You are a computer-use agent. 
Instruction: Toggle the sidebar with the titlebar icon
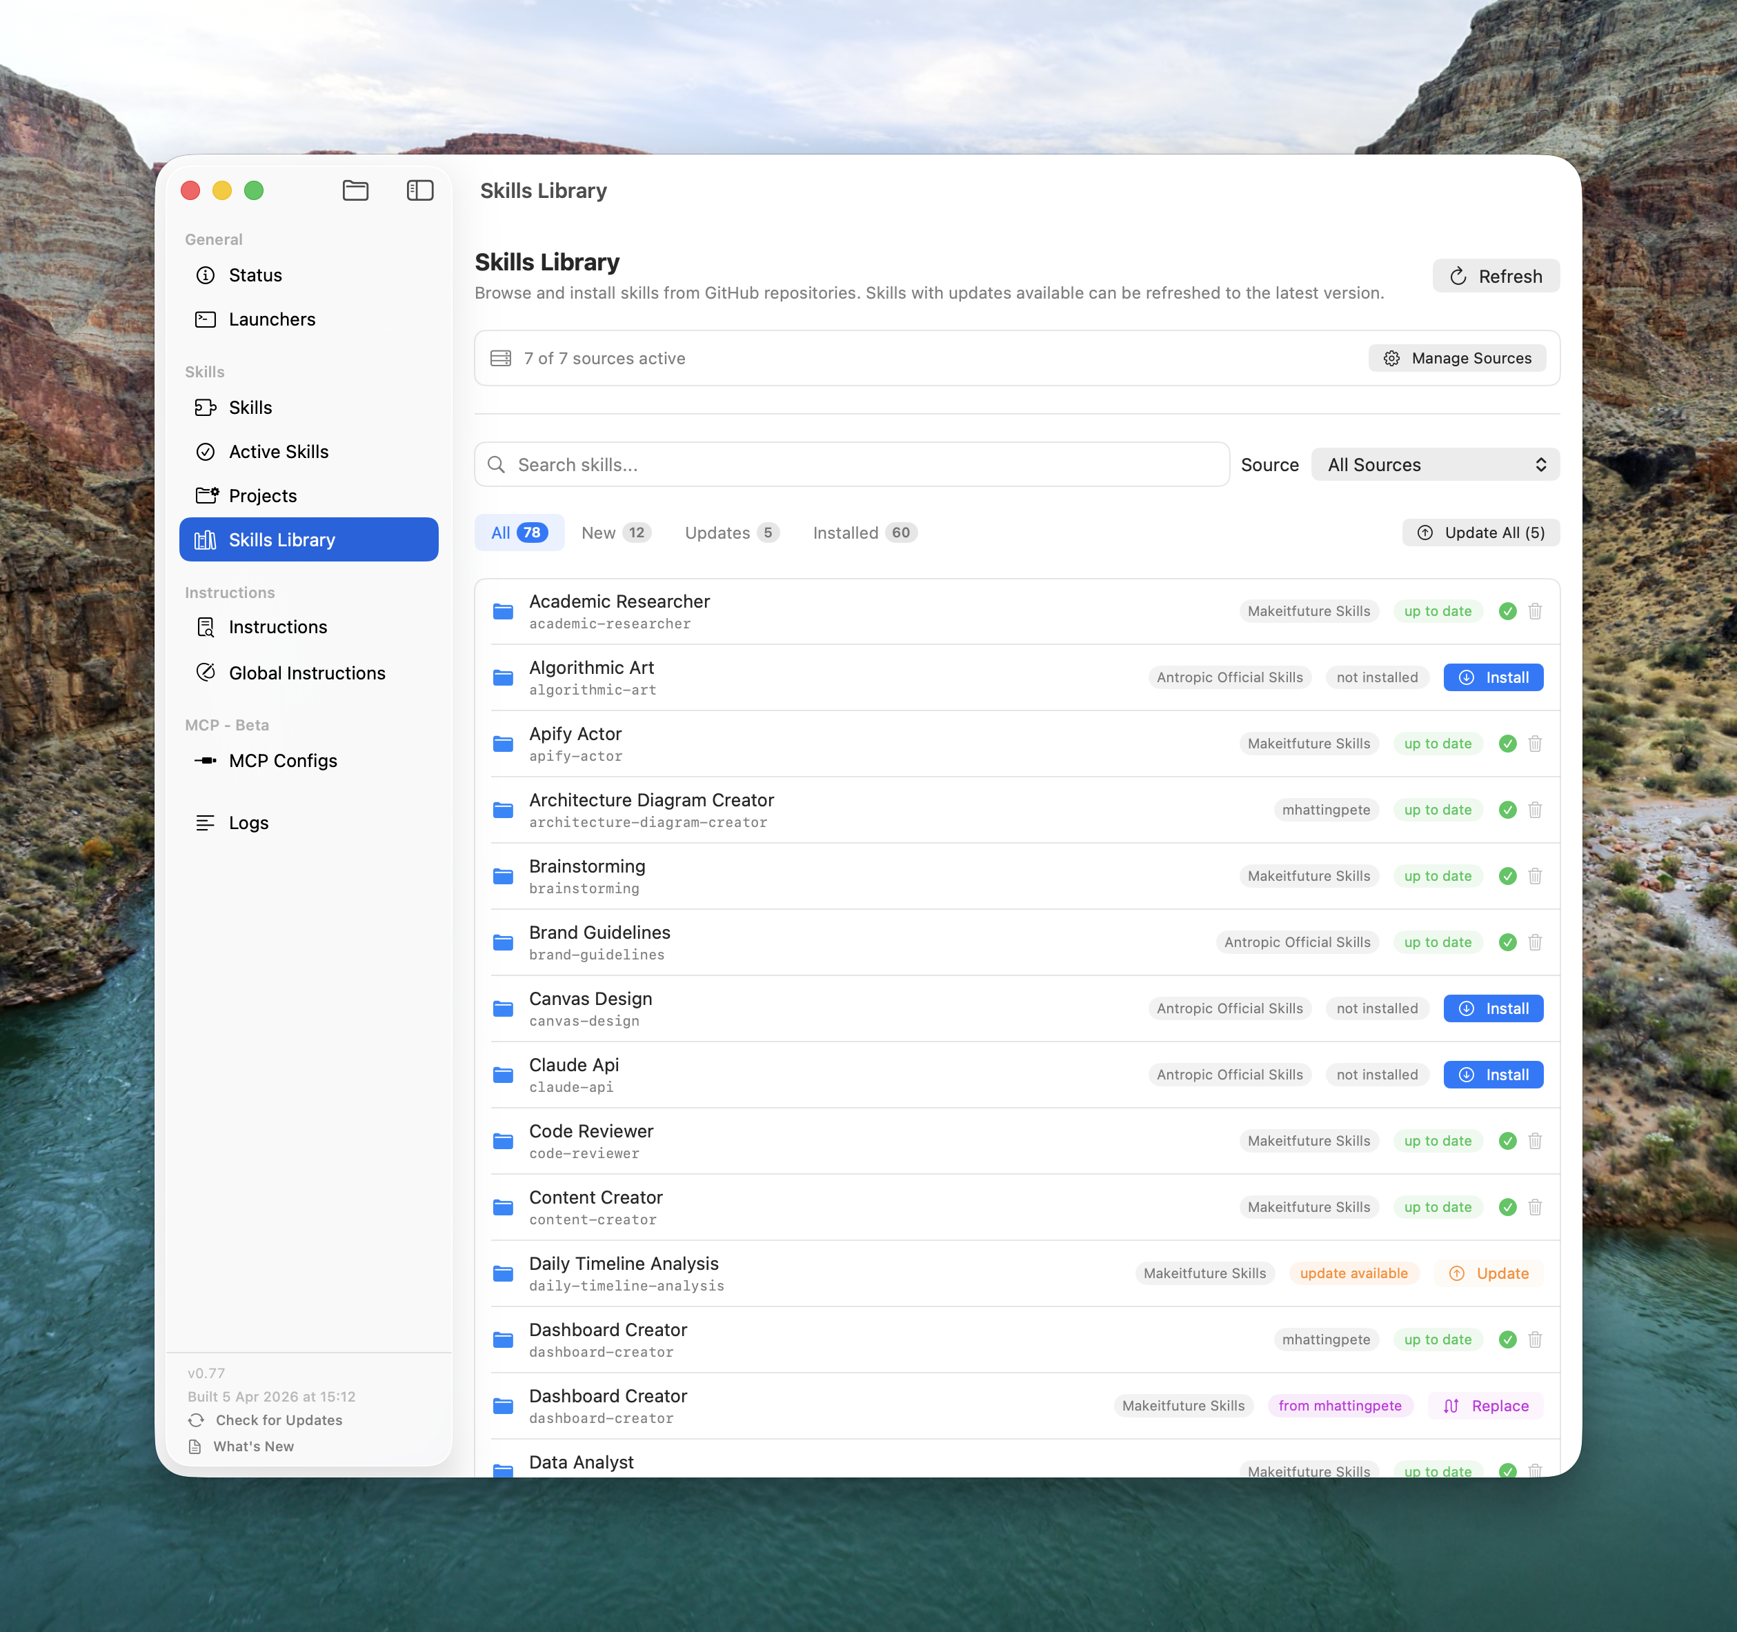click(419, 190)
